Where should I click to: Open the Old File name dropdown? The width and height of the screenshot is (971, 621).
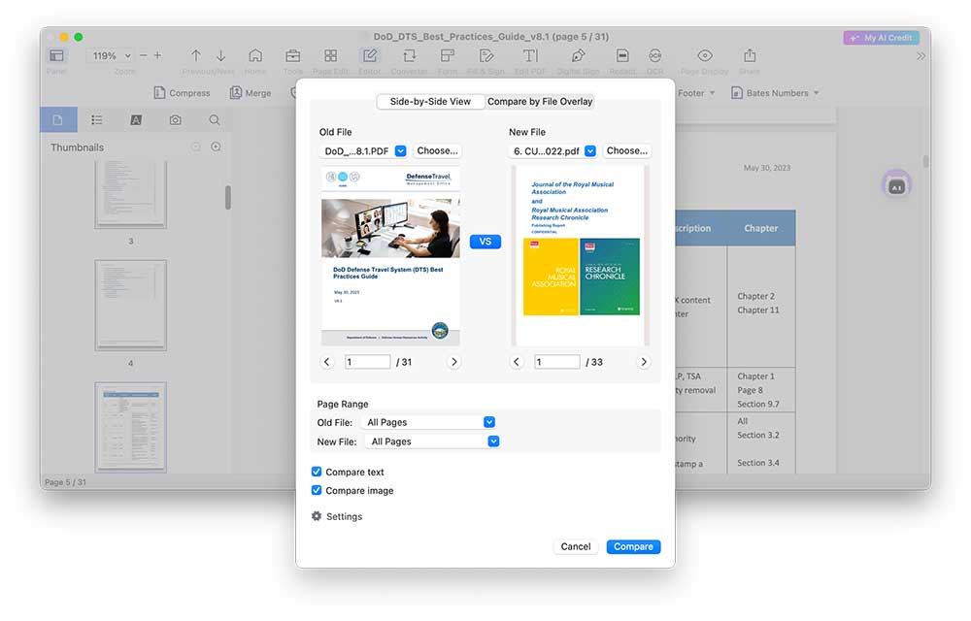pos(364,151)
